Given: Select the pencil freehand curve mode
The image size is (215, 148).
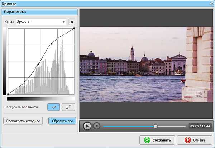Looking at the screenshot, I should (x=68, y=107).
